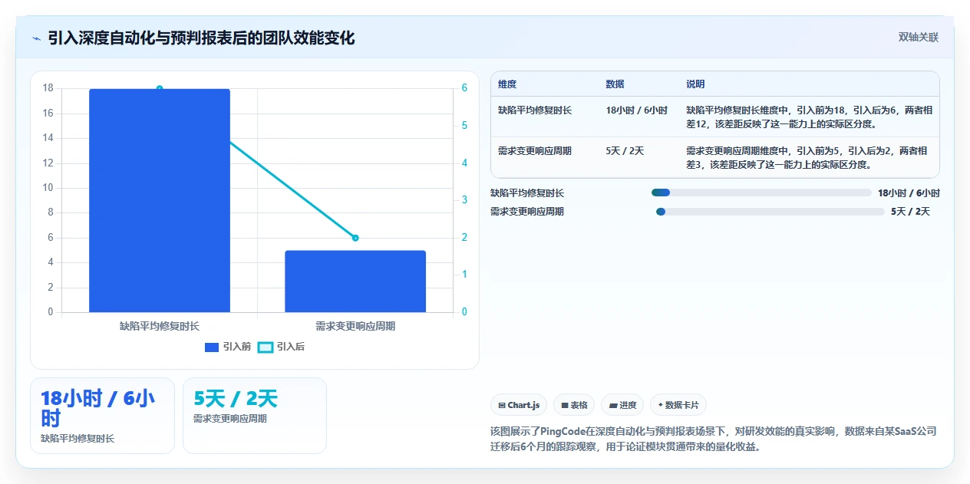The width and height of the screenshot is (970, 484).
Task: Click the 说明 column header
Action: click(695, 84)
